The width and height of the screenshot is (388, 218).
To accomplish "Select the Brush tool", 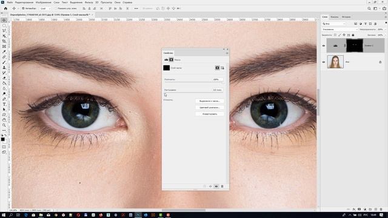I will pyautogui.click(x=4, y=62).
